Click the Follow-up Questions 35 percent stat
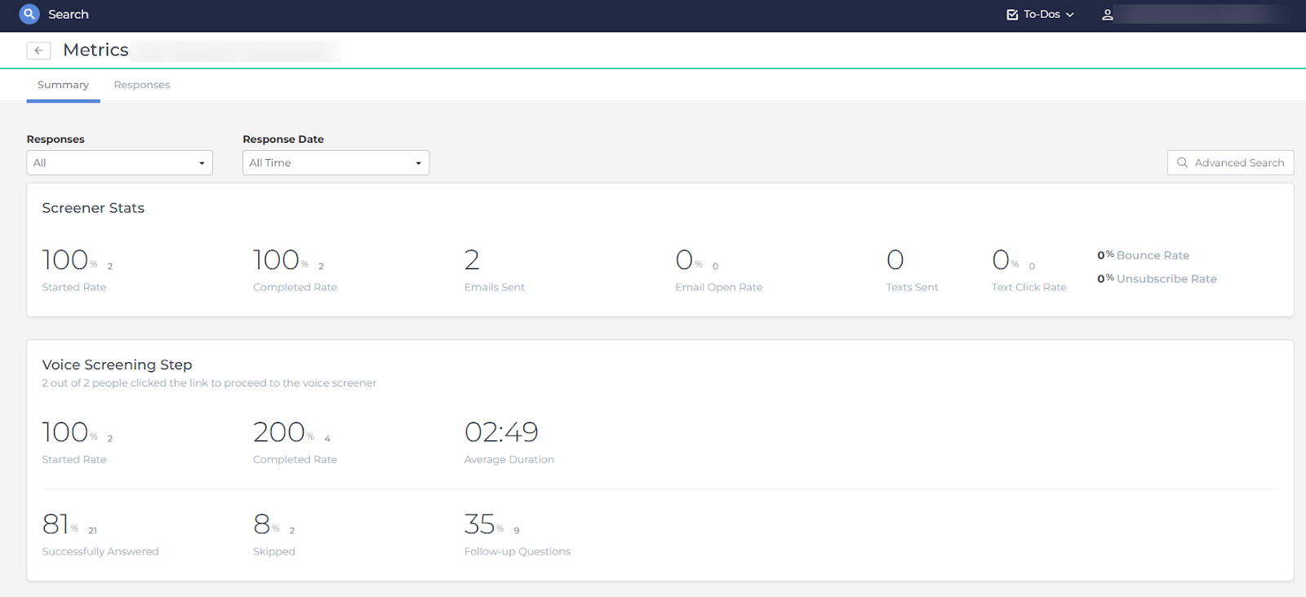 coord(480,524)
